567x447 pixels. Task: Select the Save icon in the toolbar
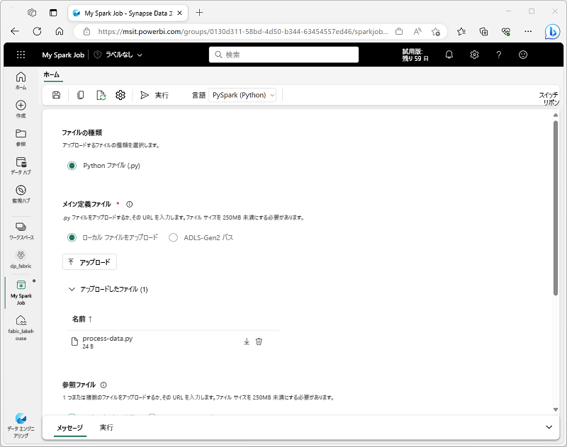tap(56, 94)
